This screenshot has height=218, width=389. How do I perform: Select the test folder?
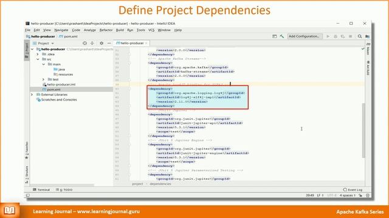[x=53, y=79]
